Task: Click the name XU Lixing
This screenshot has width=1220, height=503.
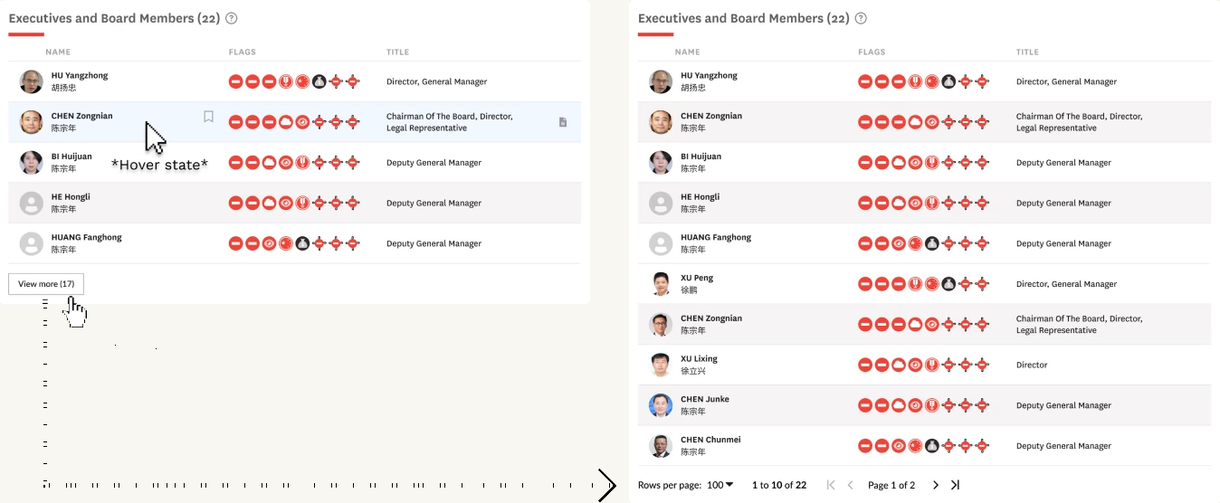Action: click(x=699, y=359)
